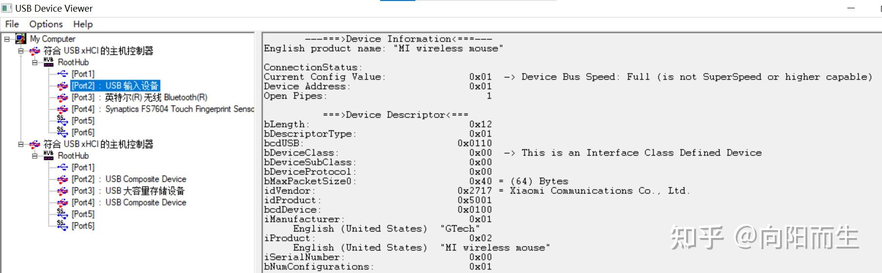Collapse the first xHCI controller node
The width and height of the screenshot is (882, 273).
[x=21, y=51]
